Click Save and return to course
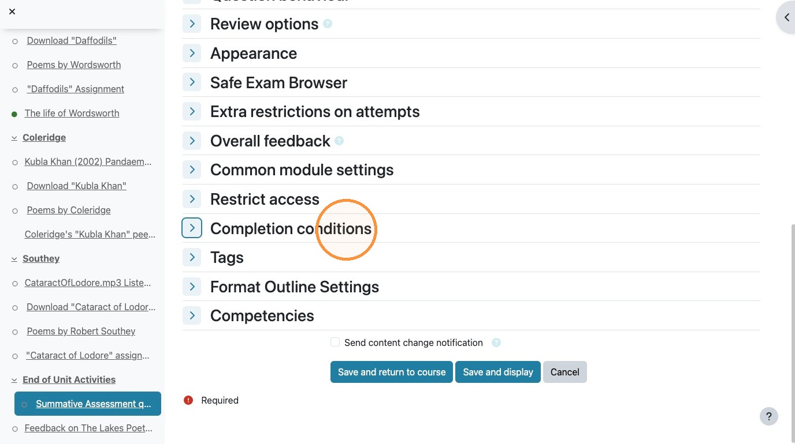 392,372
